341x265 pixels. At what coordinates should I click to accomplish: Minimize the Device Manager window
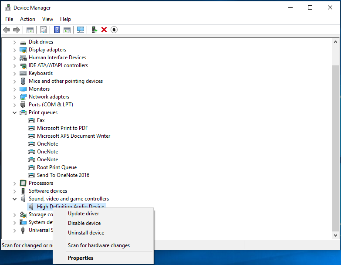point(290,7)
